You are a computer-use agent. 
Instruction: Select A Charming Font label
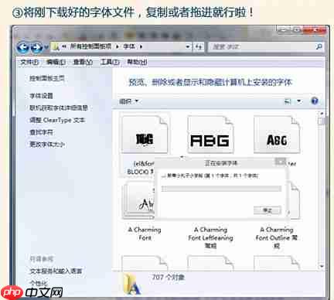[x=145, y=234]
